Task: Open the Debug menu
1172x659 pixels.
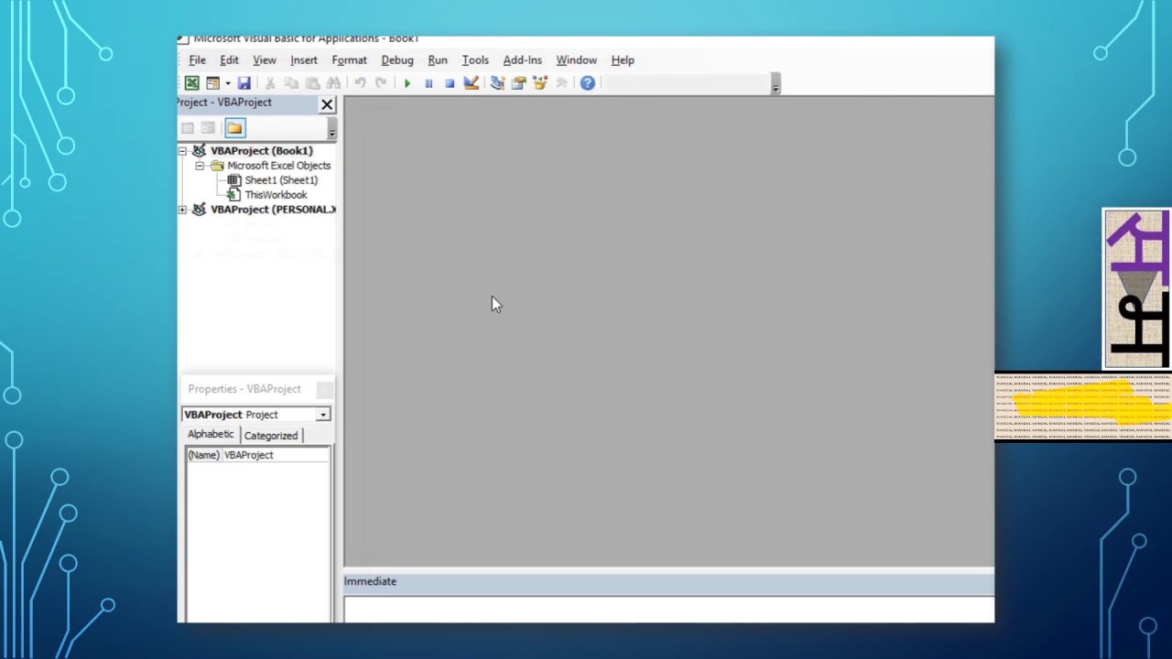Action: click(397, 60)
